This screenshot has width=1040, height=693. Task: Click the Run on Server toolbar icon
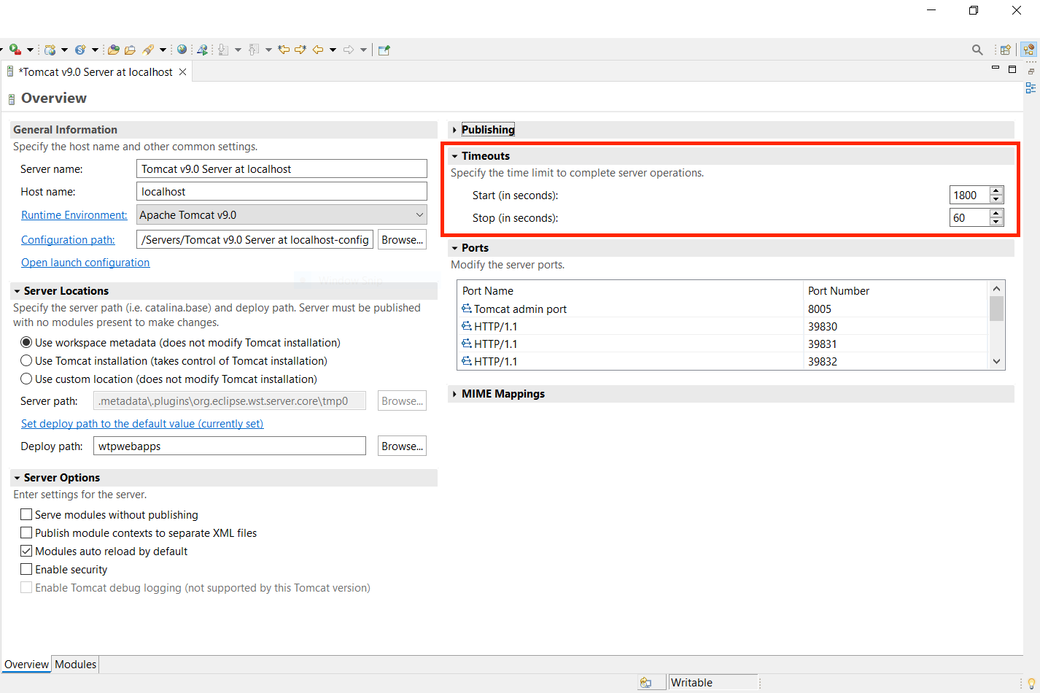point(15,50)
